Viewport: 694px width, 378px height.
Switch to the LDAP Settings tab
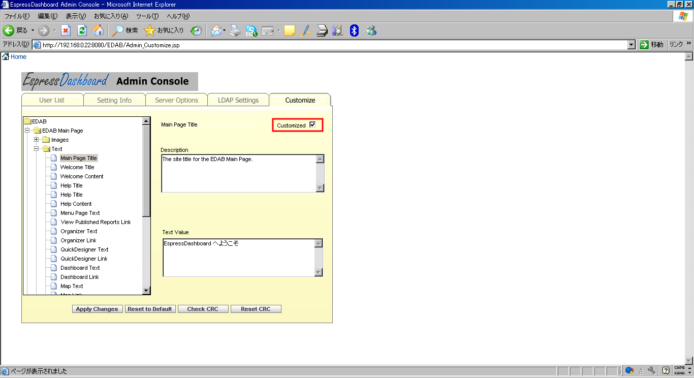238,100
